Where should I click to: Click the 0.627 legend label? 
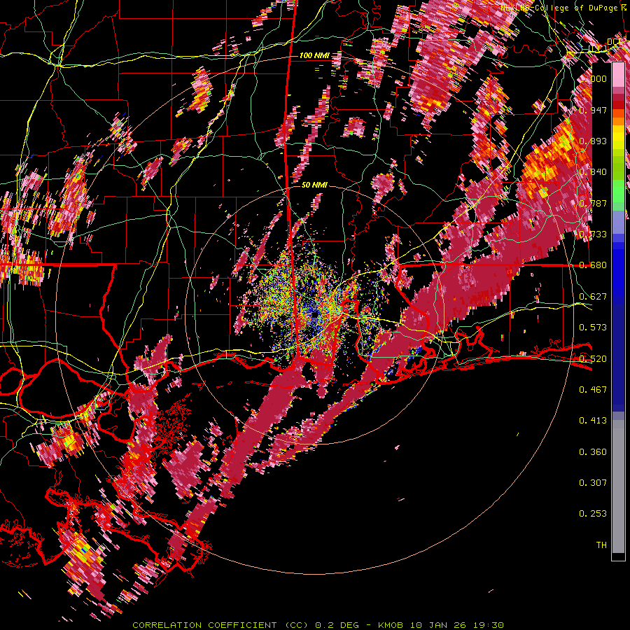(x=593, y=297)
